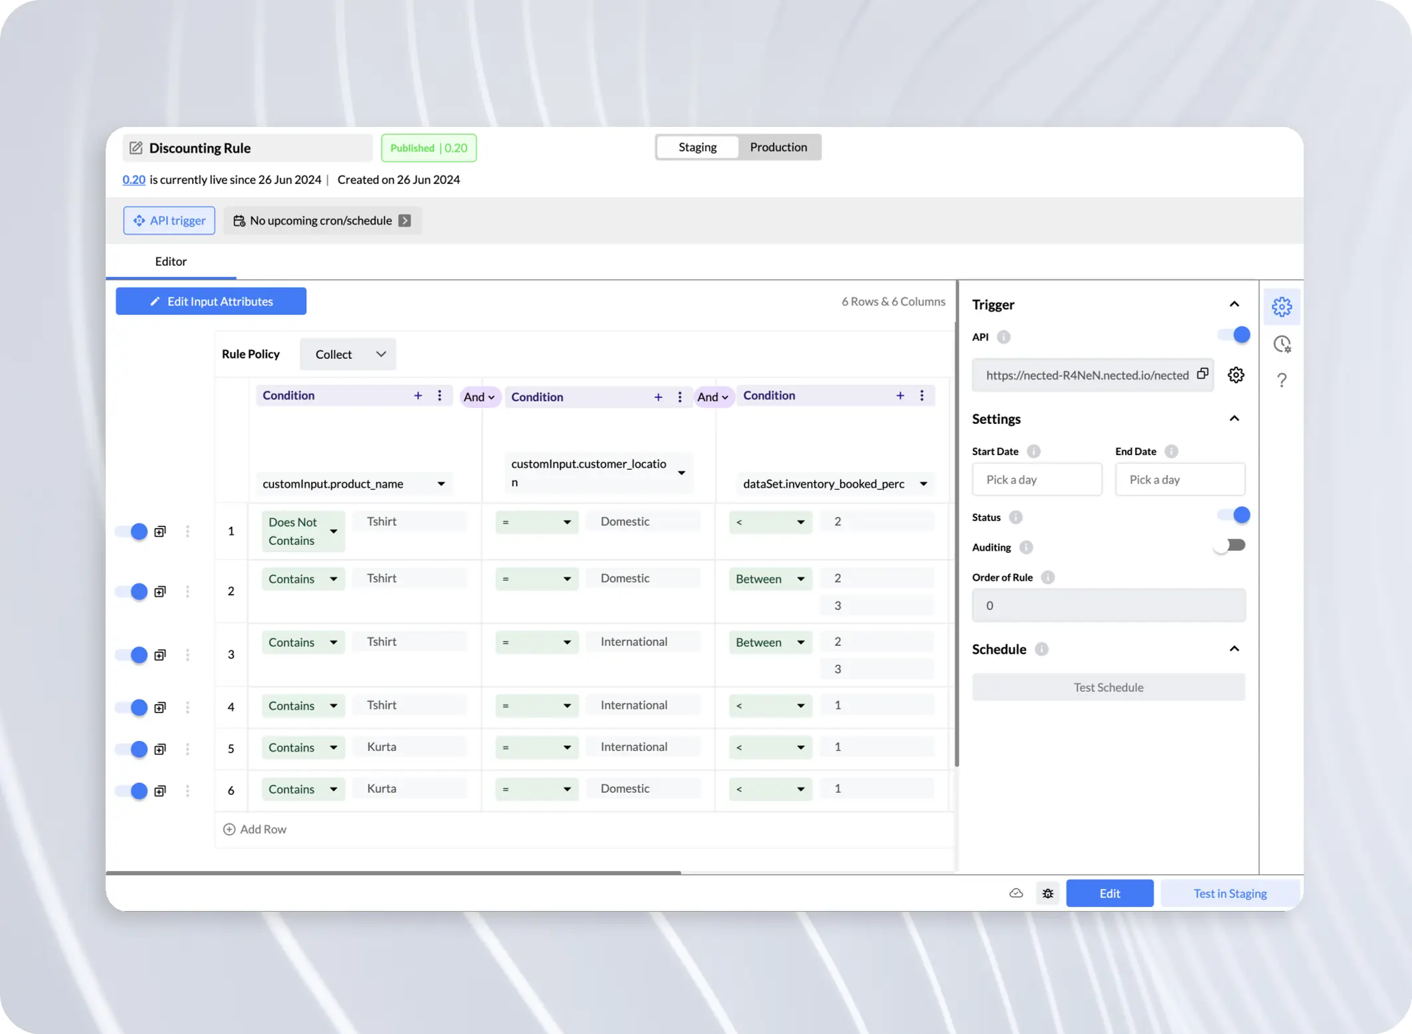Open API settings gear next to URL
The height and width of the screenshot is (1034, 1412).
click(x=1235, y=375)
